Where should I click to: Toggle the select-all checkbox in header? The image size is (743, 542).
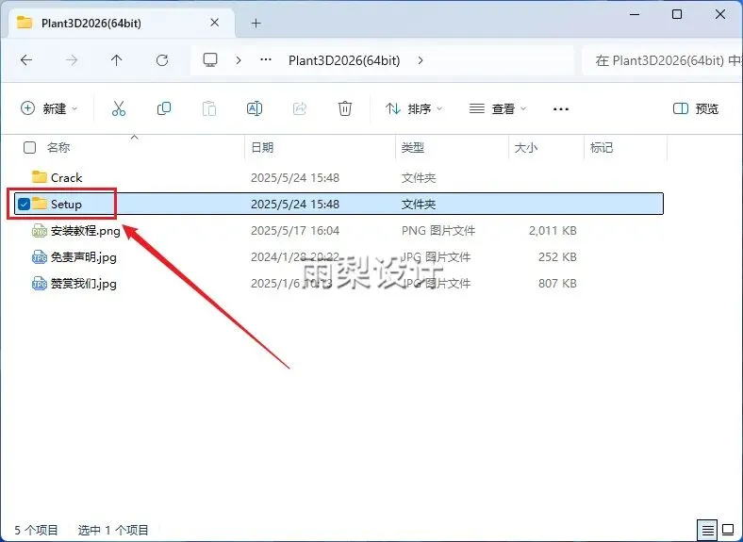click(29, 147)
